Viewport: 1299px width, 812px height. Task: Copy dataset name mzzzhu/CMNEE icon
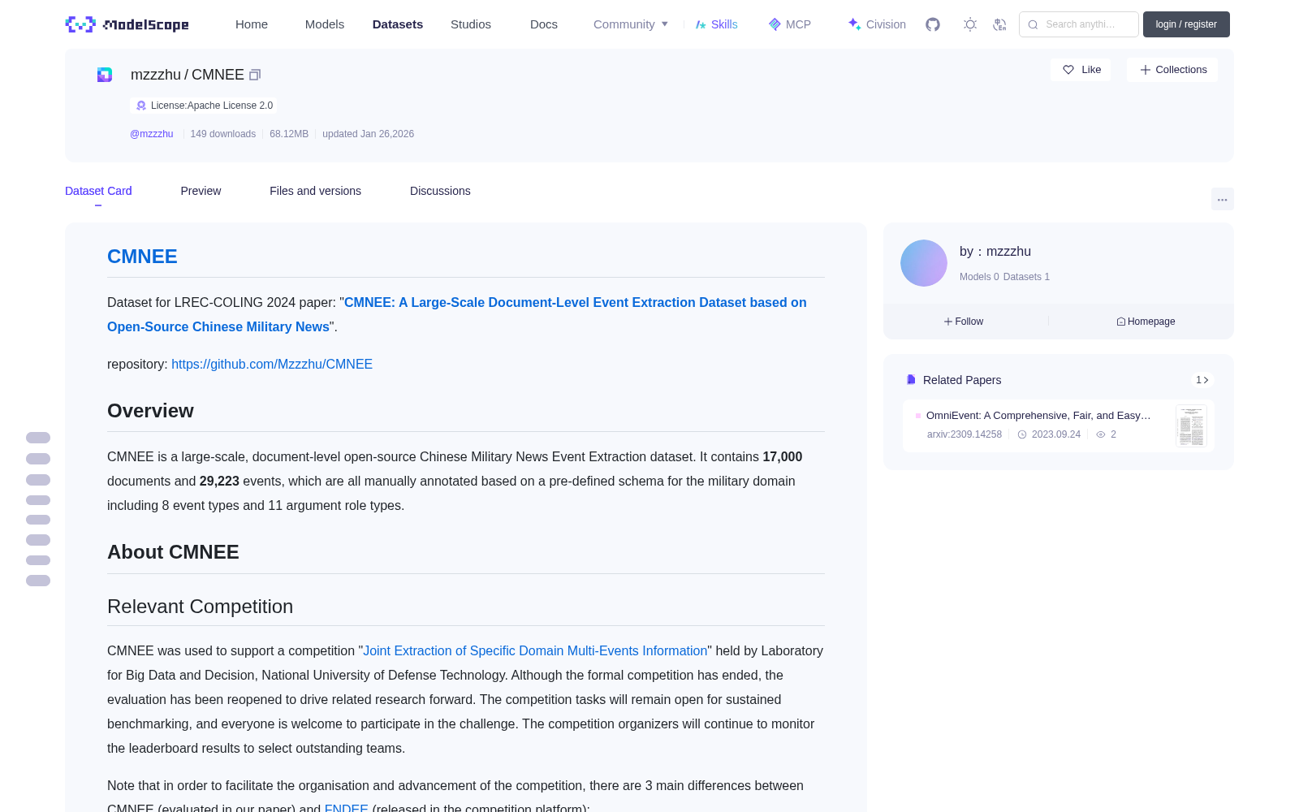click(x=255, y=75)
